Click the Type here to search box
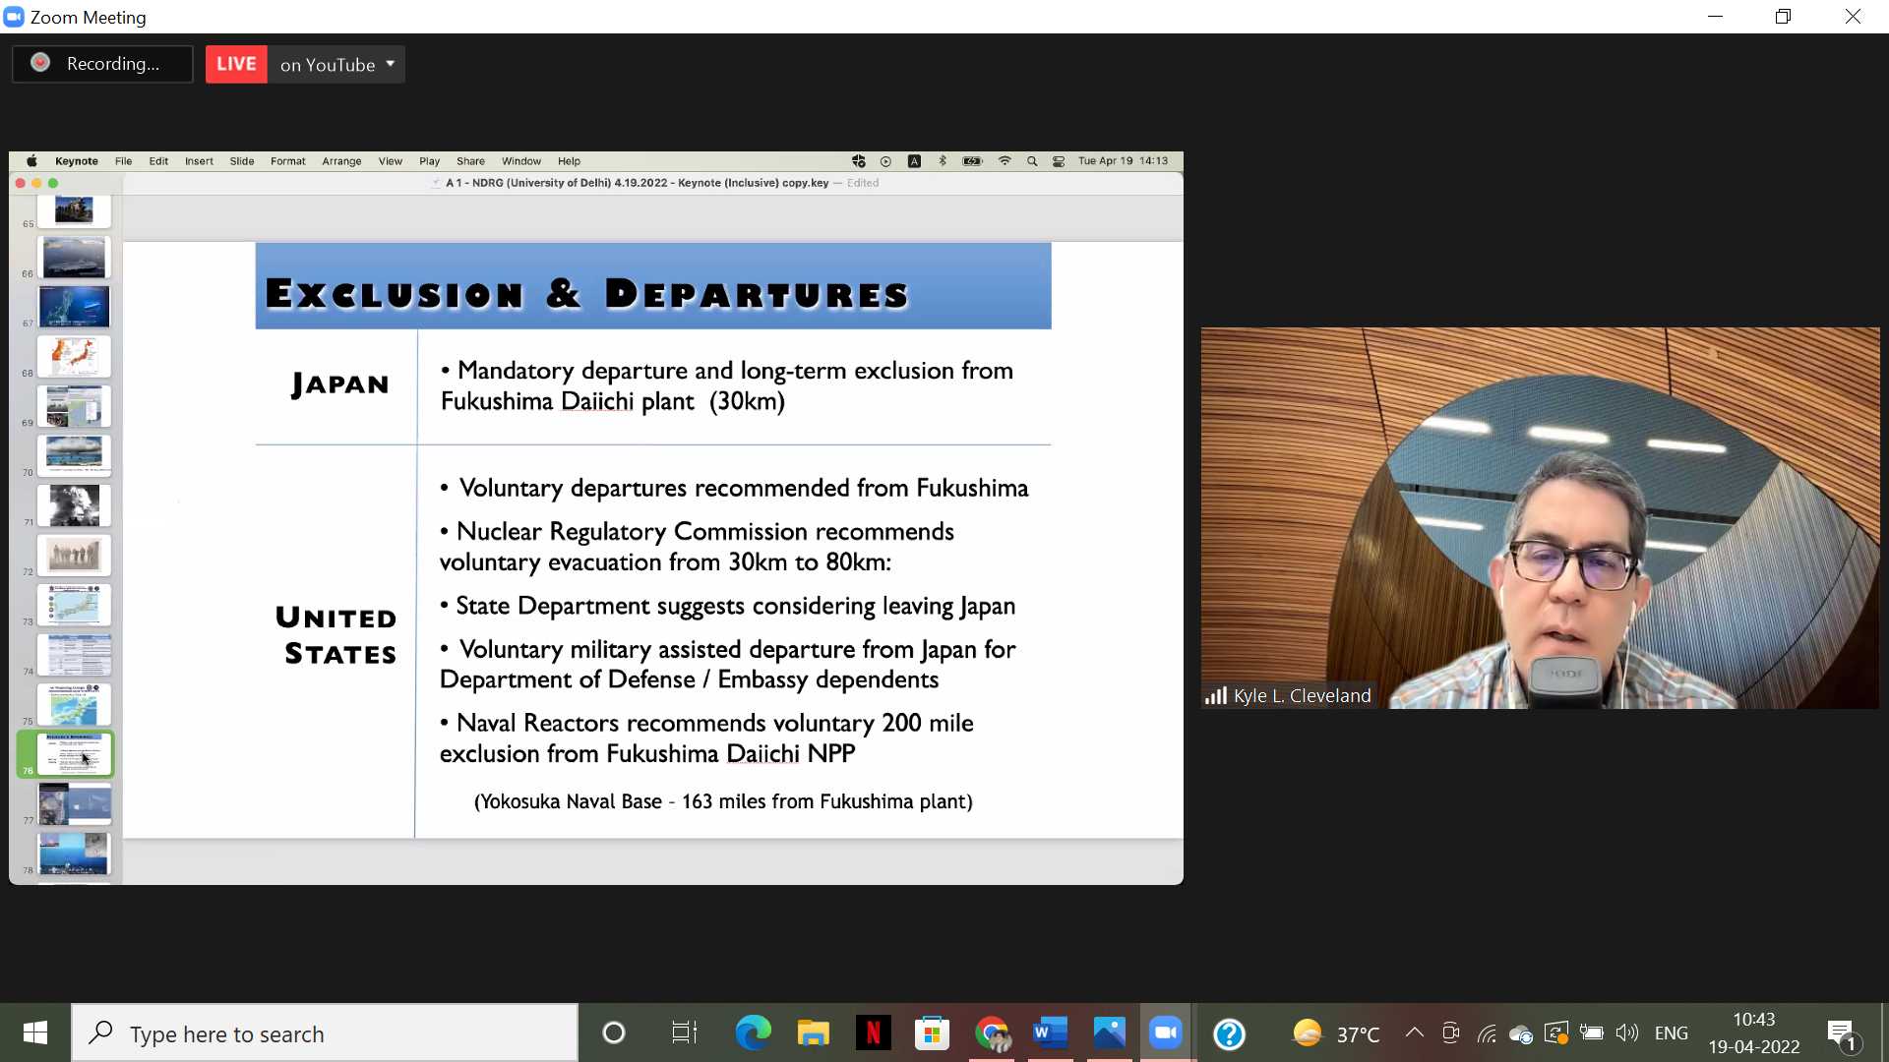The image size is (1889, 1062). pos(325,1033)
